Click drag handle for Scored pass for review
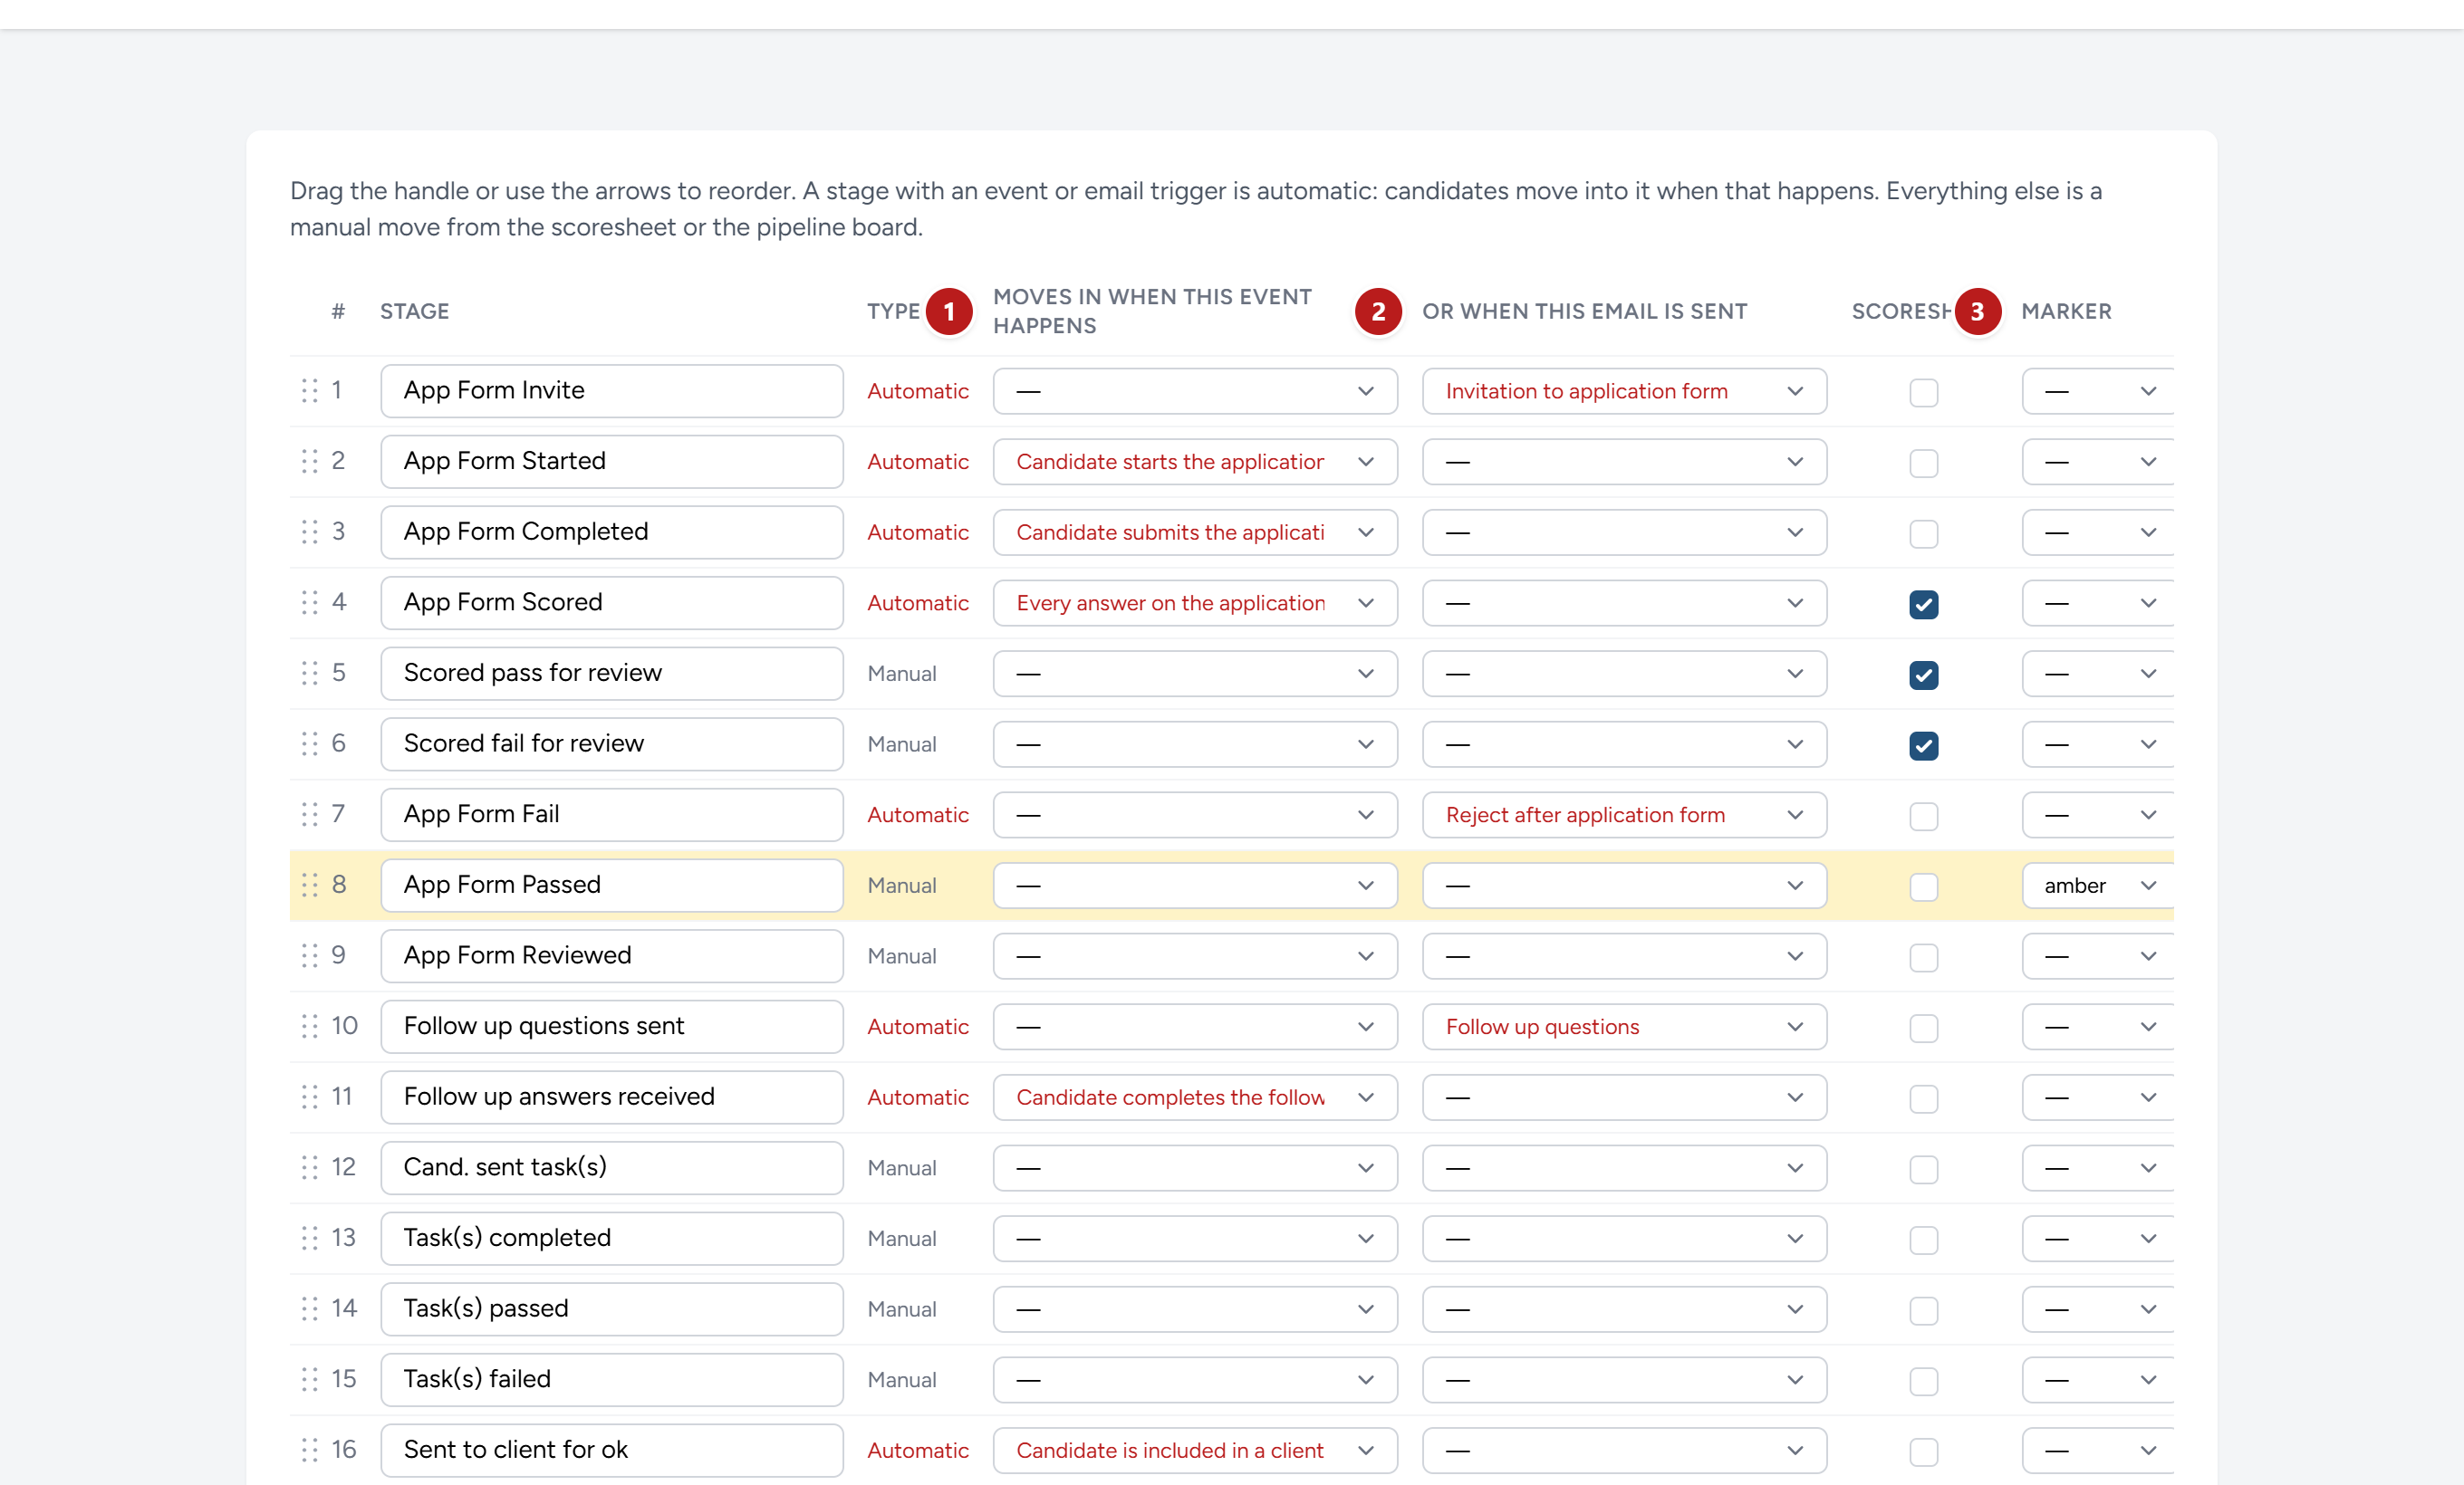2464x1485 pixels. click(310, 673)
